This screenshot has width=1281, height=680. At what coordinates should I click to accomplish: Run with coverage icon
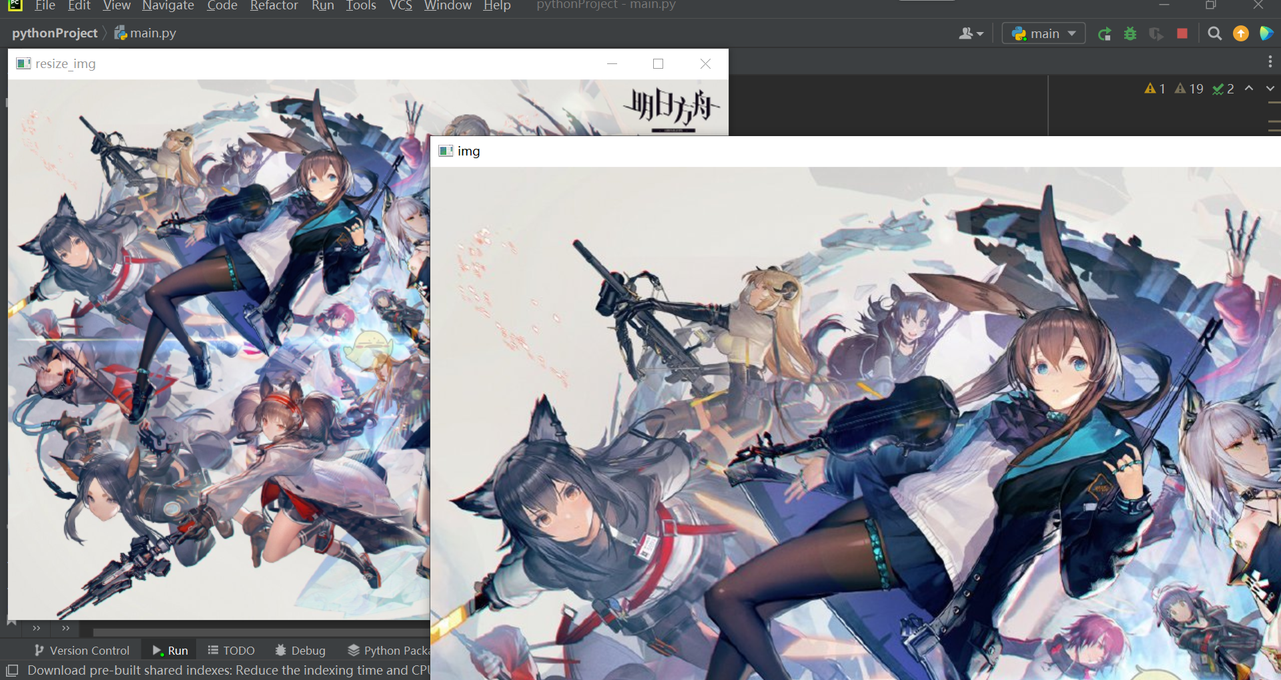coord(1156,33)
